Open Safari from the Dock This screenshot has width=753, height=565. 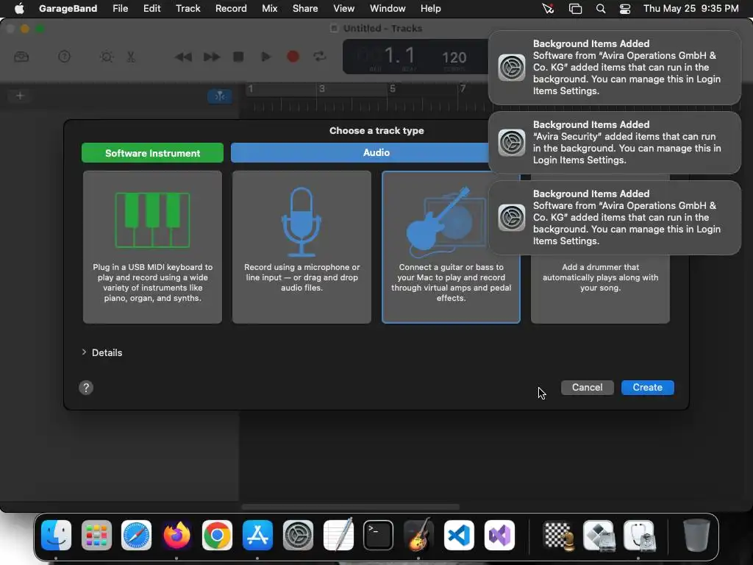pyautogui.click(x=136, y=536)
